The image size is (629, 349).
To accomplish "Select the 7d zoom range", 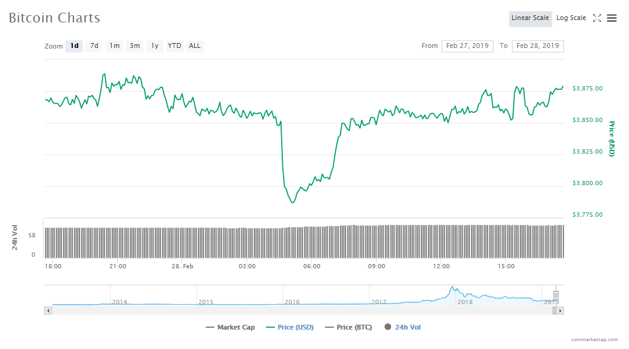I will [x=94, y=46].
